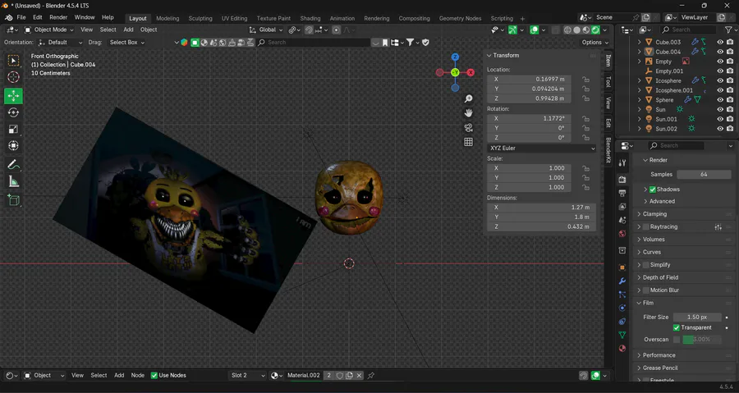The width and height of the screenshot is (739, 393).
Task: Hide Cube.003 with its eye icon
Action: (x=720, y=42)
